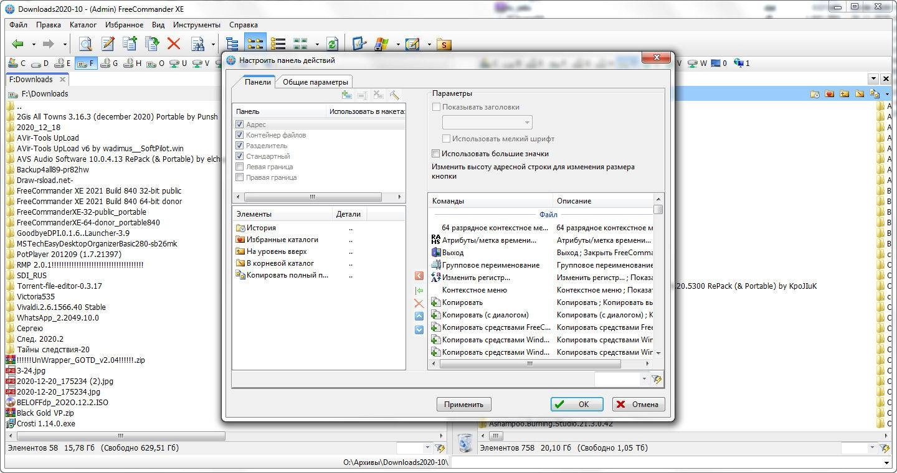The width and height of the screenshot is (897, 473).
Task: Click the right panel History folder icon
Action: (815, 94)
